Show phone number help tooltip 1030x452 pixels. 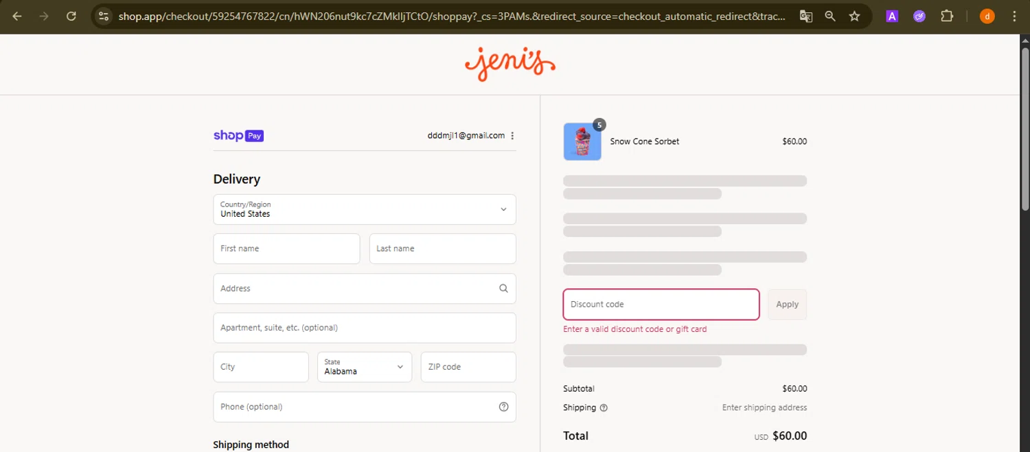pos(503,407)
